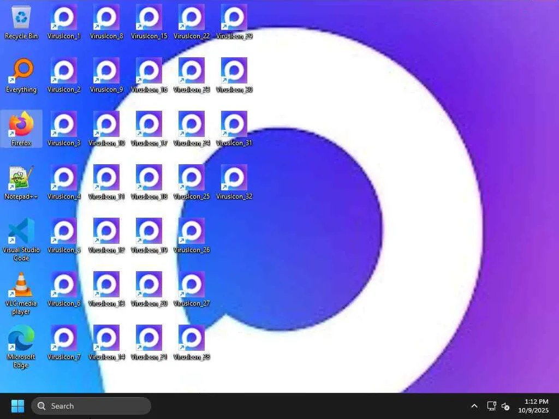559x419 pixels.
Task: Select the VirusIcon_1 shortcut
Action: pyautogui.click(x=64, y=22)
